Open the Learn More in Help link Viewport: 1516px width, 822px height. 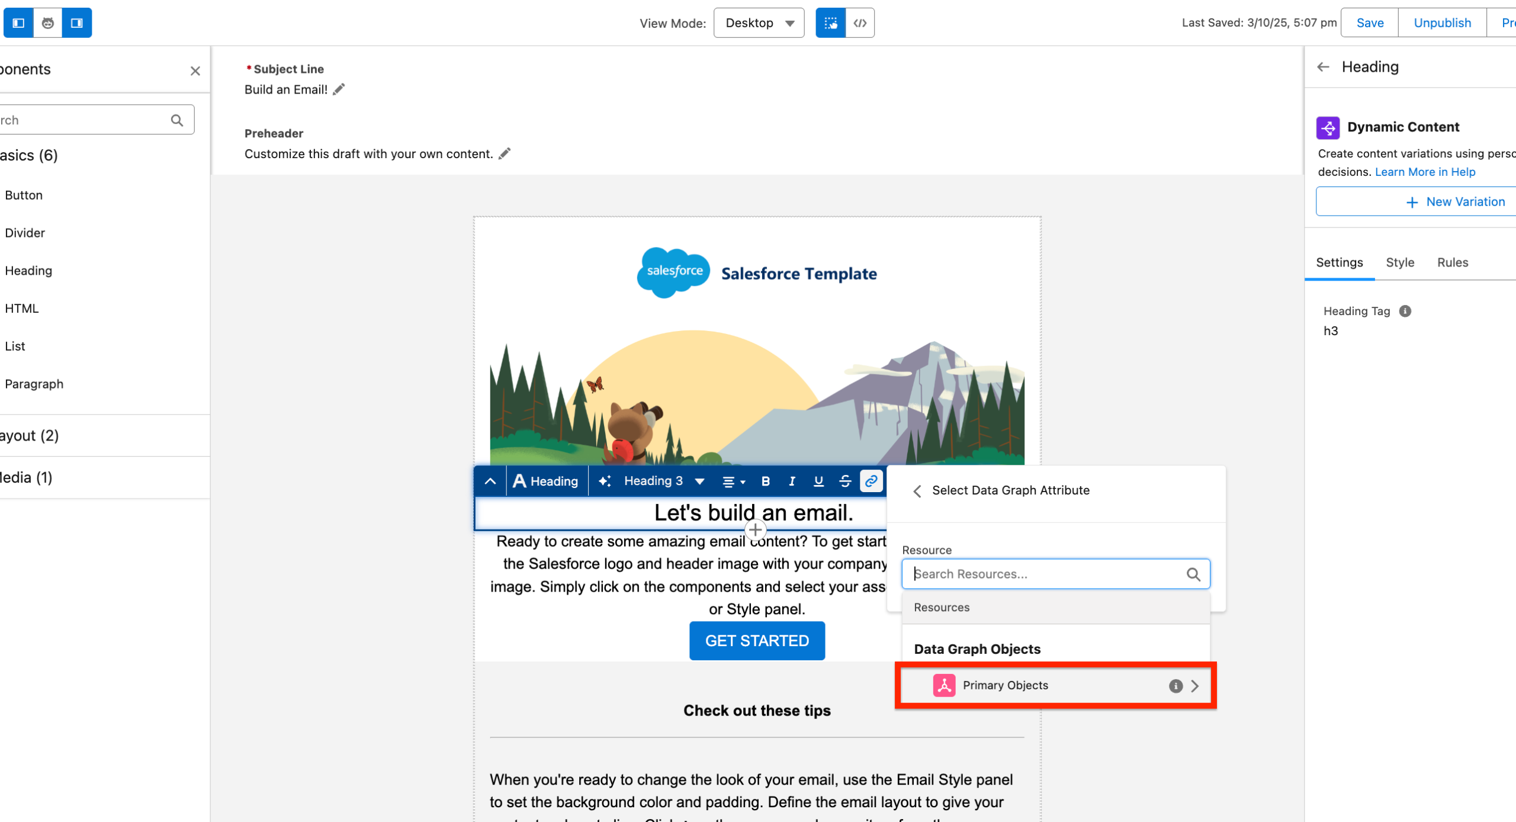(x=1425, y=172)
